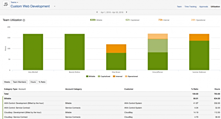
Task: Go to next date range arrow
Action: [x=127, y=12]
